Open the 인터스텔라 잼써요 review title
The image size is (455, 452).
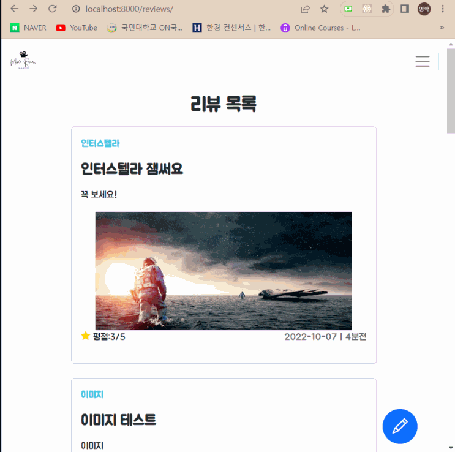pyautogui.click(x=132, y=168)
